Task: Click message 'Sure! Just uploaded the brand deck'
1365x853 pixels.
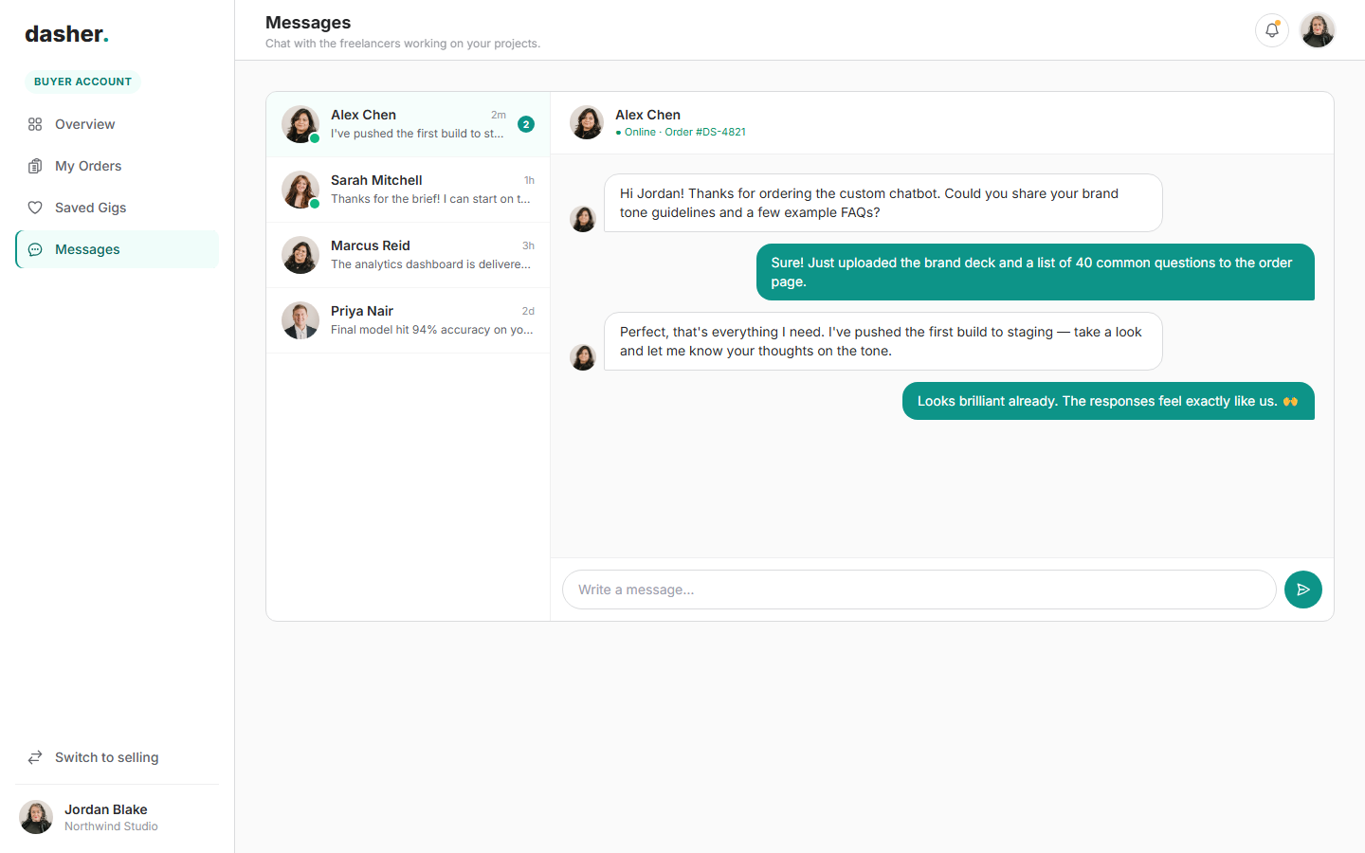Action: (1035, 272)
